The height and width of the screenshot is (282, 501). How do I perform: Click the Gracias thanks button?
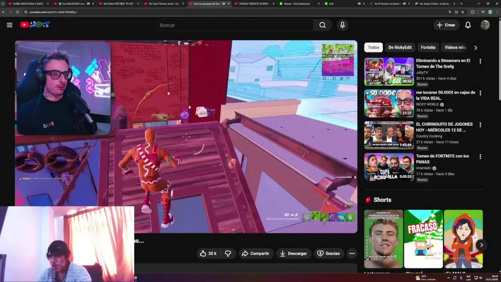click(328, 253)
